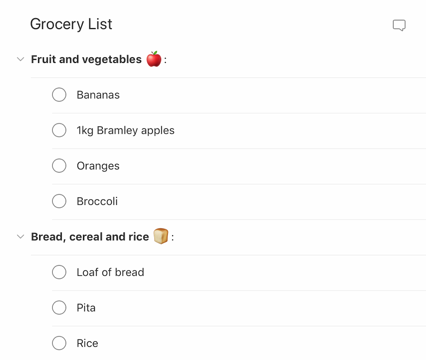Viewport: 426px width, 360px height.
Task: Collapse the Bread, cereal and rice section
Action: point(20,236)
